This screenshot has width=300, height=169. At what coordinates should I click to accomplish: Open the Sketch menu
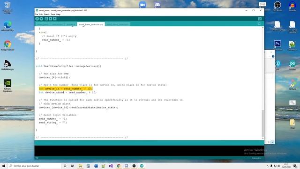pyautogui.click(x=46, y=15)
